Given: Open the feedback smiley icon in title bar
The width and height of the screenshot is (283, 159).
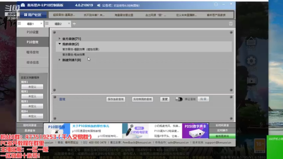Looking at the screenshot, I should click(x=216, y=4).
